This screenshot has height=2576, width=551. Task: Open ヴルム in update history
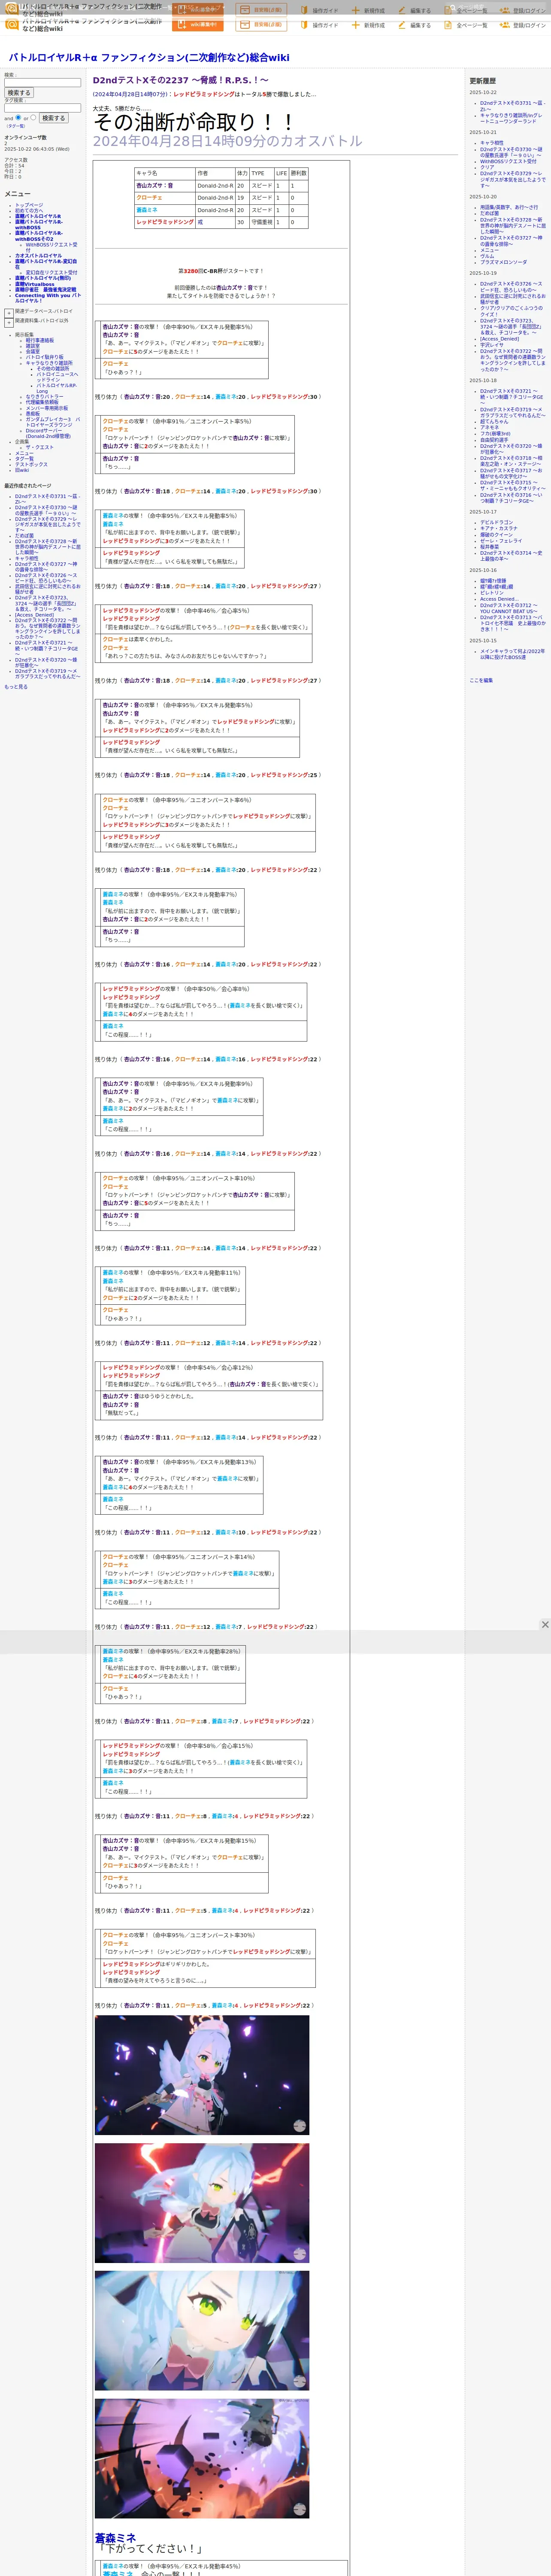(x=487, y=256)
